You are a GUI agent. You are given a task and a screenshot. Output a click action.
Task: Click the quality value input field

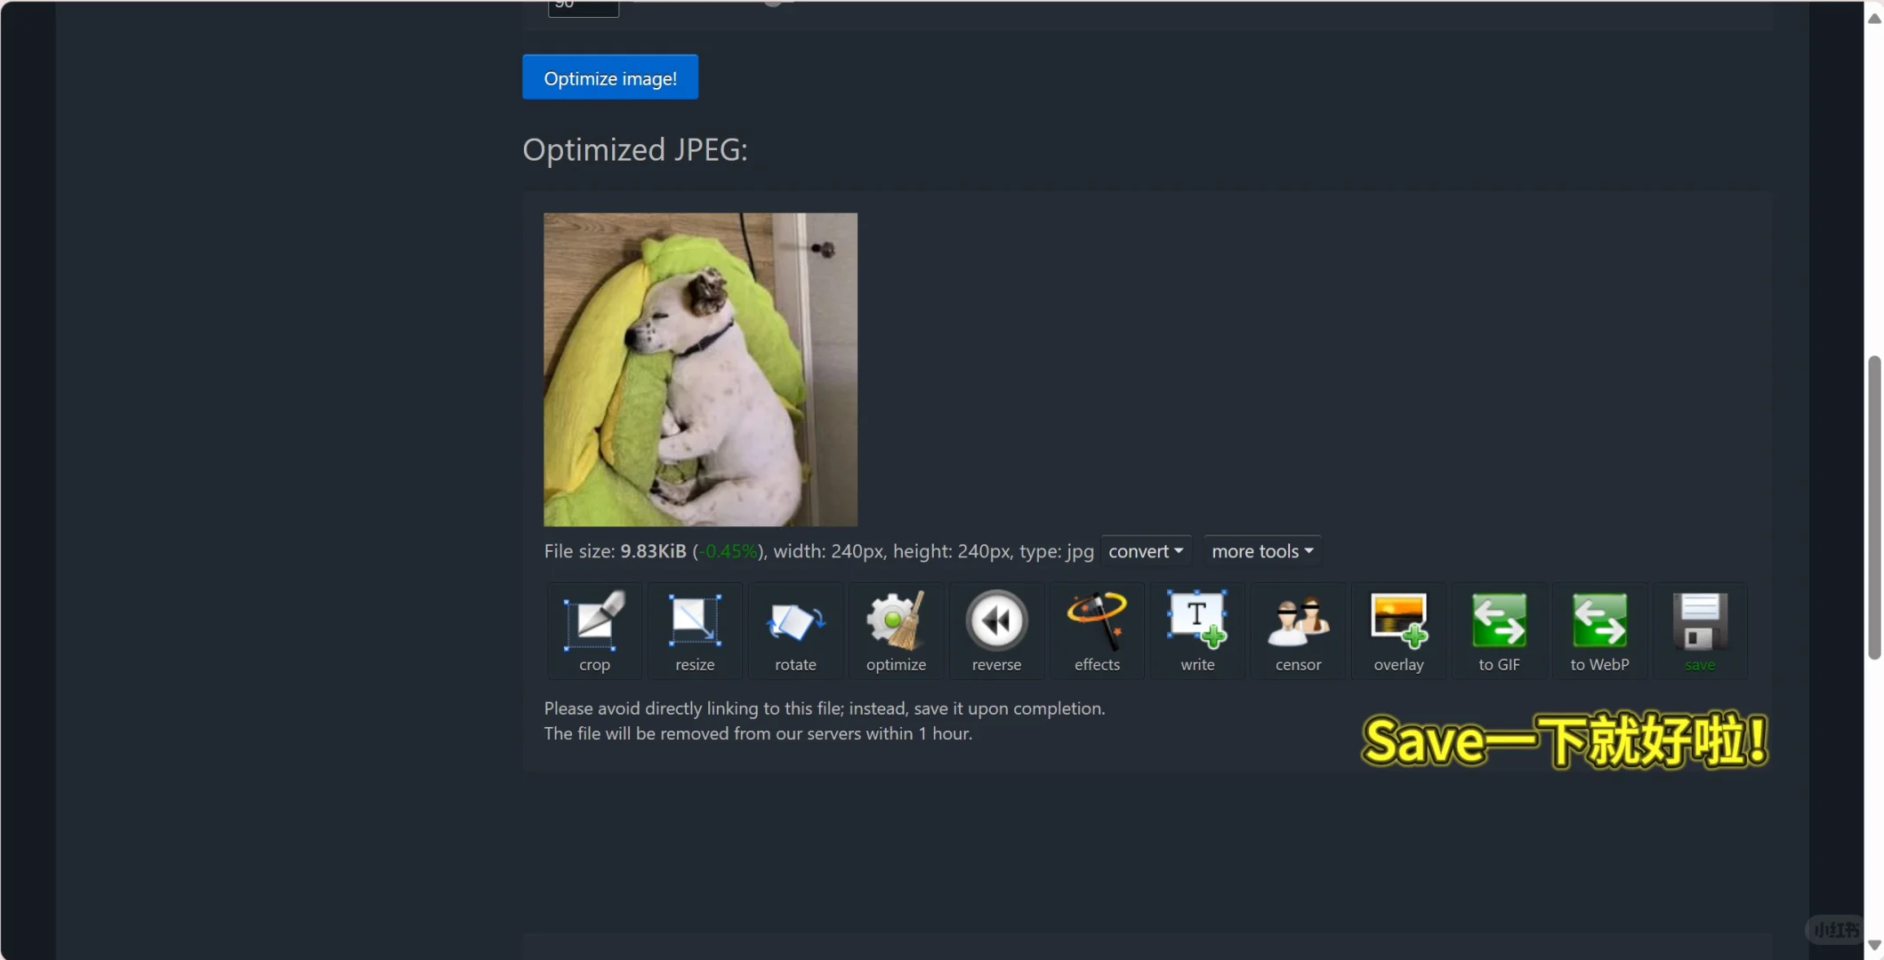[583, 7]
